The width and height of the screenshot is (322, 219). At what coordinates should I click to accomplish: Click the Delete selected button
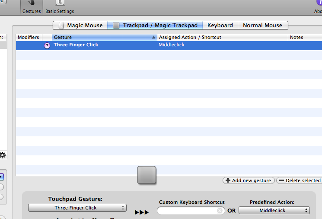coord(300,180)
